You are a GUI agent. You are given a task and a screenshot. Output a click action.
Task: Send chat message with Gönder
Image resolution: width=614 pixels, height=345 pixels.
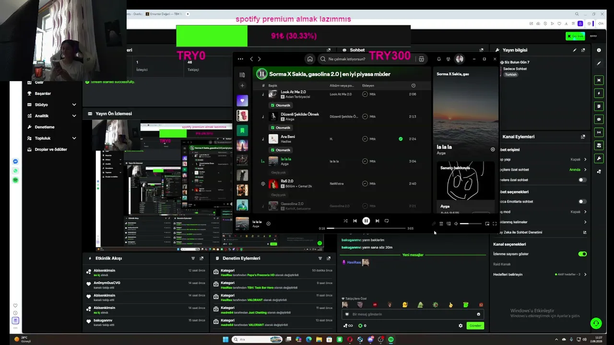(x=475, y=325)
